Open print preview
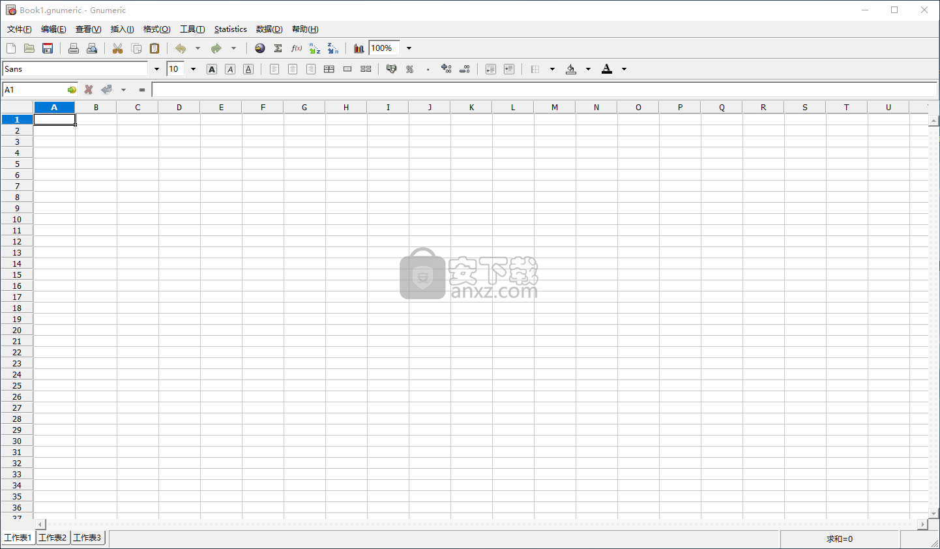Image resolution: width=940 pixels, height=549 pixels. [x=92, y=48]
